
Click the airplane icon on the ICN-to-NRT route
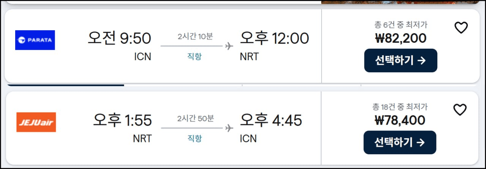pyautogui.click(x=229, y=46)
